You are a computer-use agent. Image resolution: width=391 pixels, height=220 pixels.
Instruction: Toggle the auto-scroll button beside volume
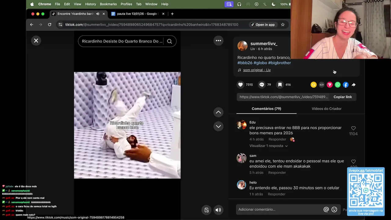(206, 210)
